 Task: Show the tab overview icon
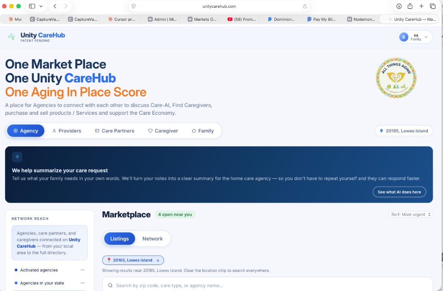click(x=433, y=6)
